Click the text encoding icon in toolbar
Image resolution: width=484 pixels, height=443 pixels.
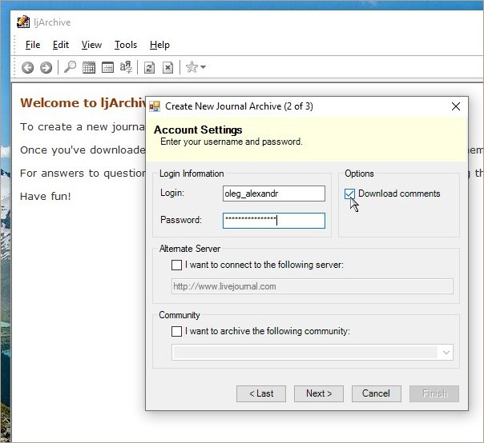(x=126, y=67)
